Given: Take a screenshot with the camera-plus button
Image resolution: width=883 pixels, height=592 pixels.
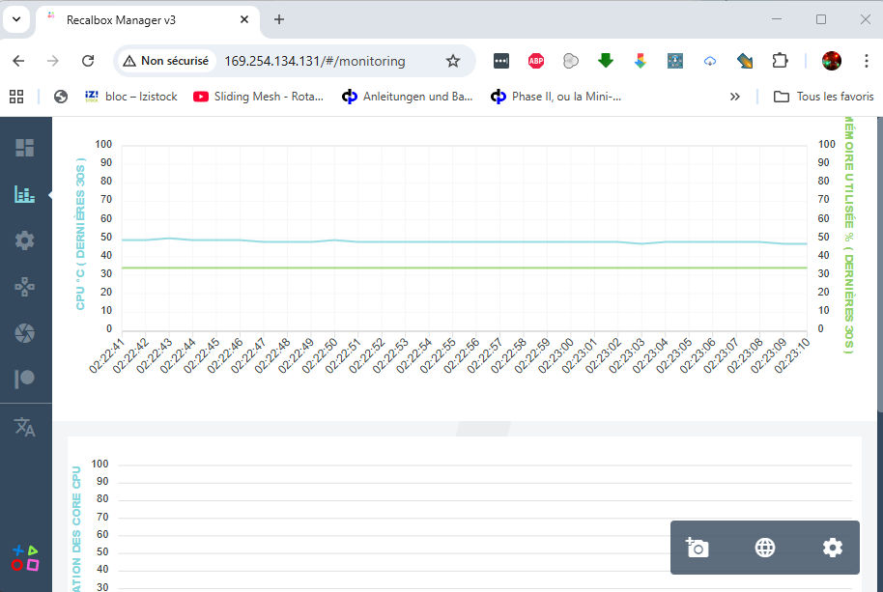Looking at the screenshot, I should (x=697, y=548).
